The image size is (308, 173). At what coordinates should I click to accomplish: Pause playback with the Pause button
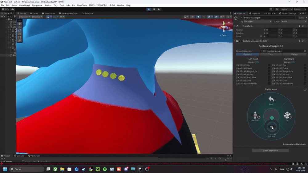coord(154,9)
